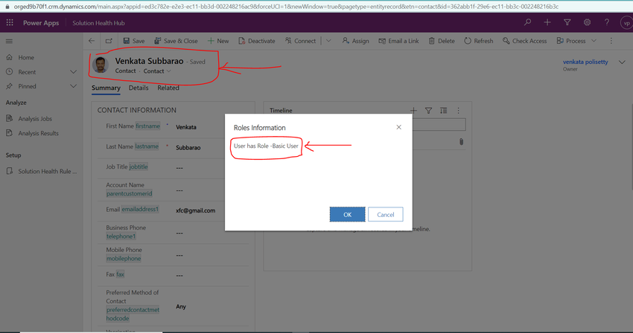Image resolution: width=633 pixels, height=333 pixels.
Task: Click the search magnifier in top bar
Action: click(x=528, y=22)
